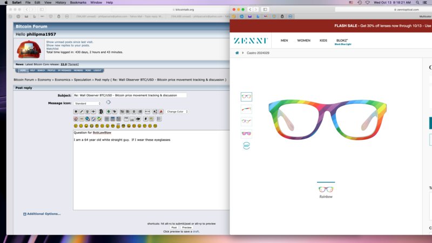The height and width of the screenshot is (243, 432).
Task: Insert the last smiley in the emoticon row
Action: click(x=155, y=126)
